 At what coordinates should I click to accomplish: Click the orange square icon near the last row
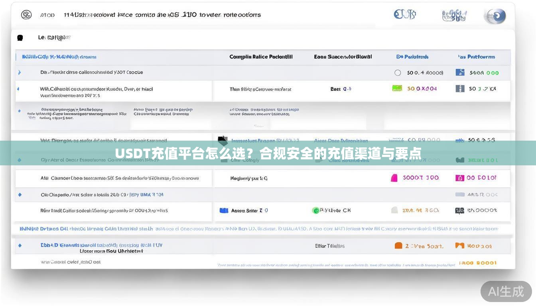click(x=398, y=245)
